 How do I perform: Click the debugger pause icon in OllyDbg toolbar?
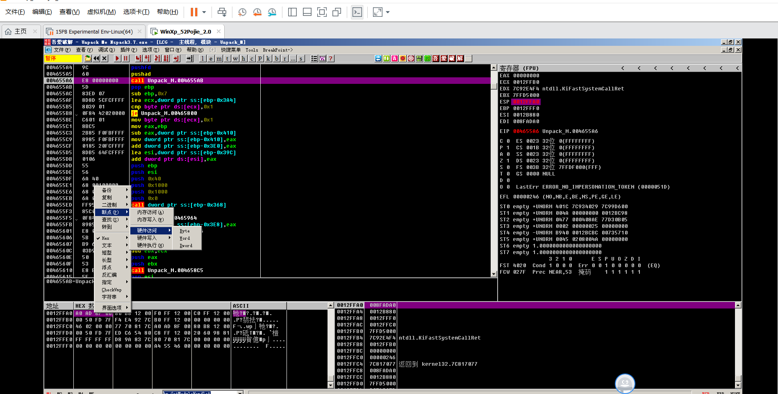click(x=126, y=59)
